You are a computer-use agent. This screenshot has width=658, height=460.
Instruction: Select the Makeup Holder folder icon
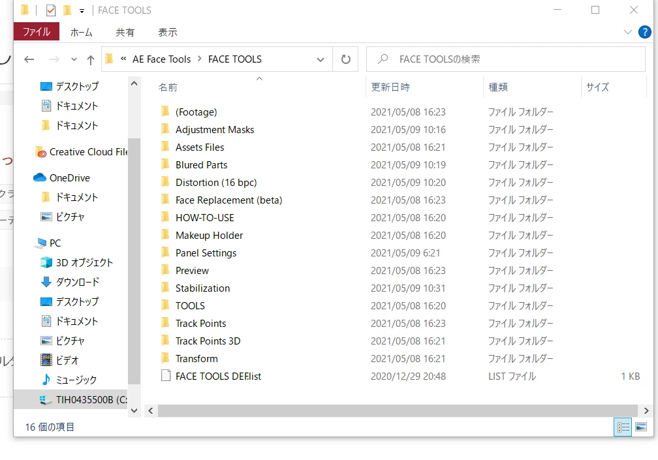coord(165,235)
